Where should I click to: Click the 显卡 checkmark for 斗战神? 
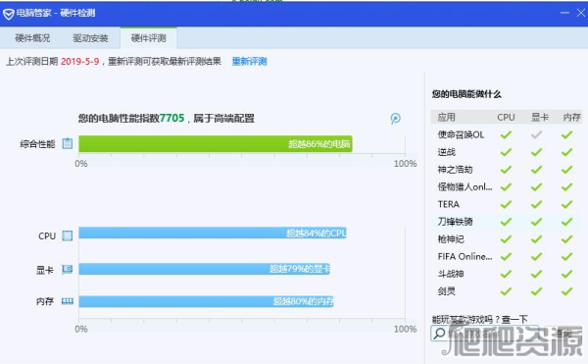click(537, 274)
